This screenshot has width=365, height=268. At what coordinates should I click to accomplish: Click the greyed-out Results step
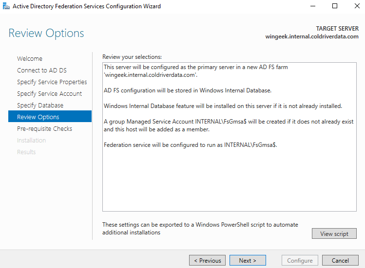pyautogui.click(x=26, y=152)
